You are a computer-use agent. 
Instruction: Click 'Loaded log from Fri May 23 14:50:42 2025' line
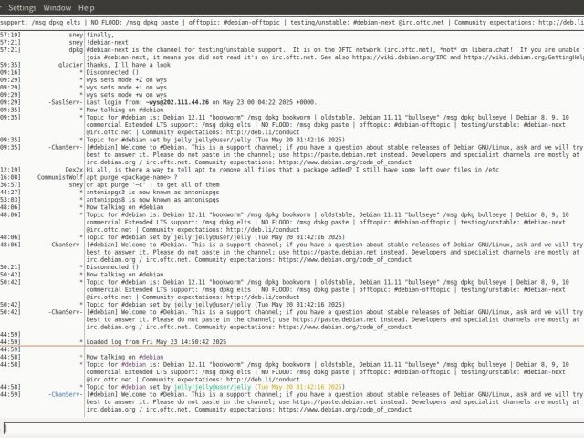tap(156, 342)
